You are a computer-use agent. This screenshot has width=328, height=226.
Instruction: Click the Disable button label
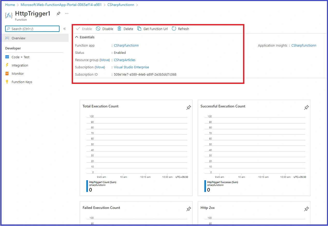click(108, 29)
